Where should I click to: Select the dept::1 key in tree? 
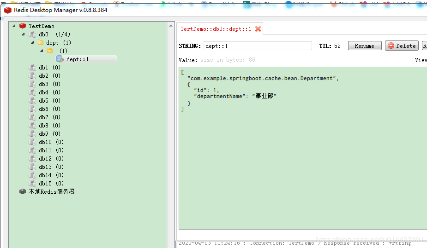point(87,59)
